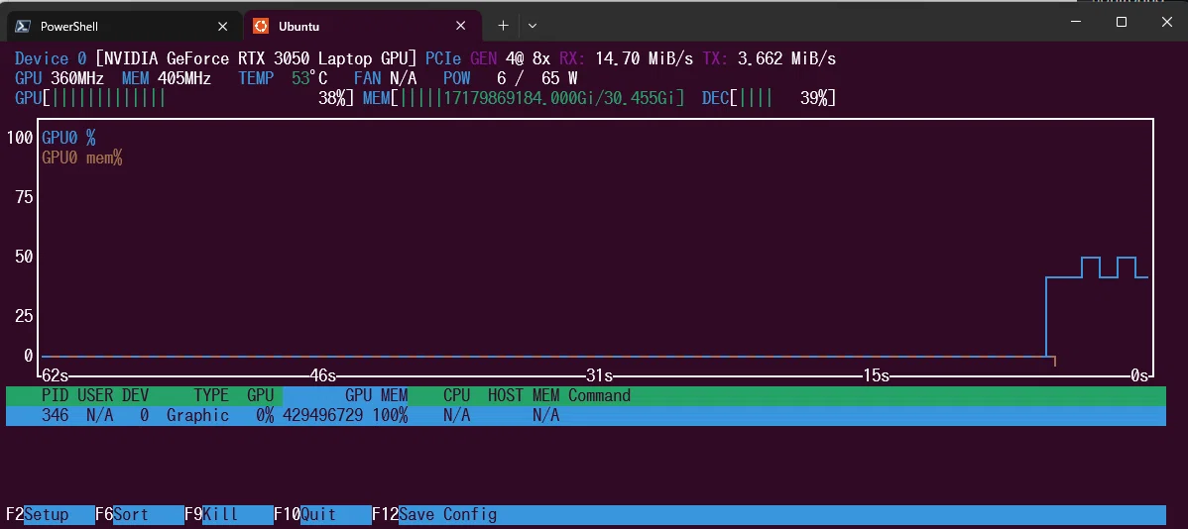Click the GPU MEM column header
Viewport: 1188px width, 529px height.
tap(377, 395)
